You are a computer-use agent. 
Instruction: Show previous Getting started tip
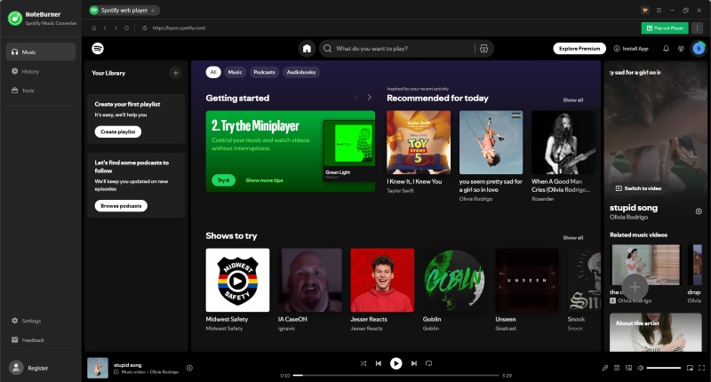tap(357, 98)
